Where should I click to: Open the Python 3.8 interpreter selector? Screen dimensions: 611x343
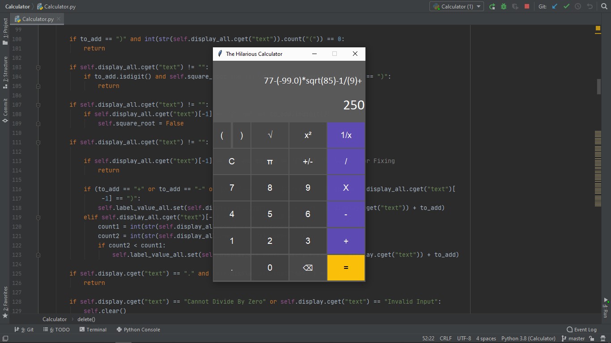(x=528, y=339)
